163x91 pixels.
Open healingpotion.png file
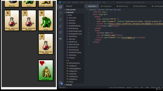(75, 34)
